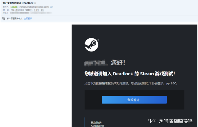
Task: Click the 斗鱼 watermark text
Action: [x=152, y=121]
